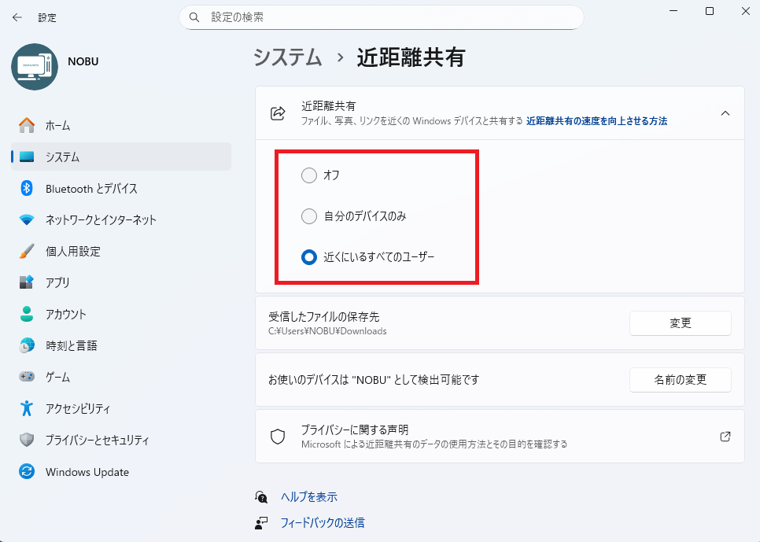Collapse the 近距離共有 section chevron
Screen dimensions: 760x542
click(725, 112)
